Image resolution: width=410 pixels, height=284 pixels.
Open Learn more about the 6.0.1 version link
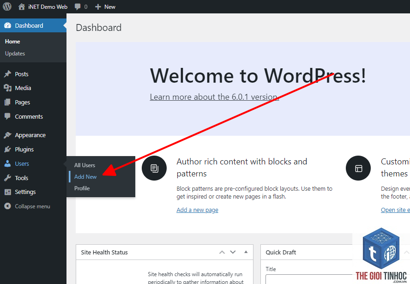click(x=214, y=97)
